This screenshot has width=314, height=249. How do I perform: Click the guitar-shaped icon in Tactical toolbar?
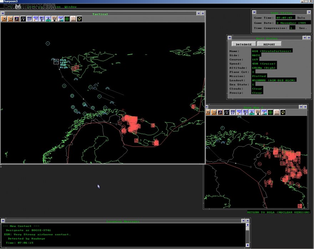pos(35,19)
